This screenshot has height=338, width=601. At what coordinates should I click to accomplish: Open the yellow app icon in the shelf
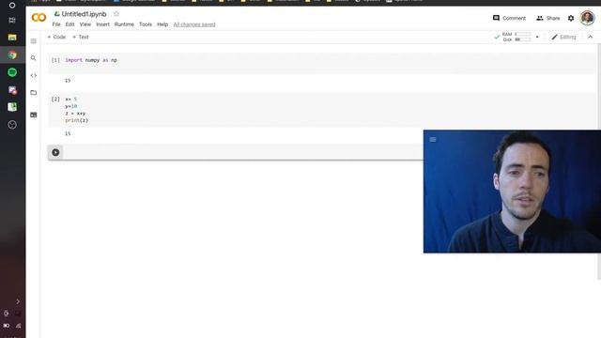[x=12, y=38]
